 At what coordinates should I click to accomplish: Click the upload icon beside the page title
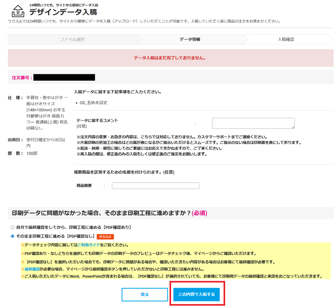click(18, 11)
